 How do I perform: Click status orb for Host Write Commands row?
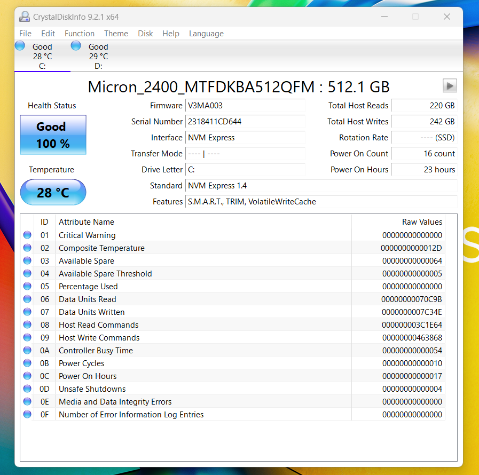tap(27, 337)
